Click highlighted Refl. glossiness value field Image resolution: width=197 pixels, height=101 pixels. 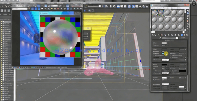(x=163, y=54)
